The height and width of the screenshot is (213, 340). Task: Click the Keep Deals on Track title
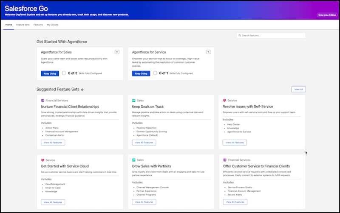coord(147,107)
